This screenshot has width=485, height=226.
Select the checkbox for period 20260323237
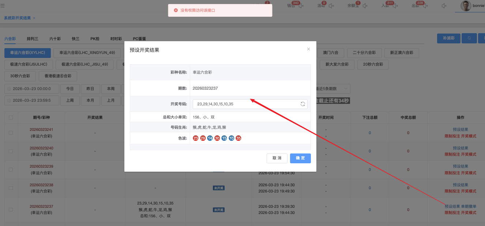11,210
